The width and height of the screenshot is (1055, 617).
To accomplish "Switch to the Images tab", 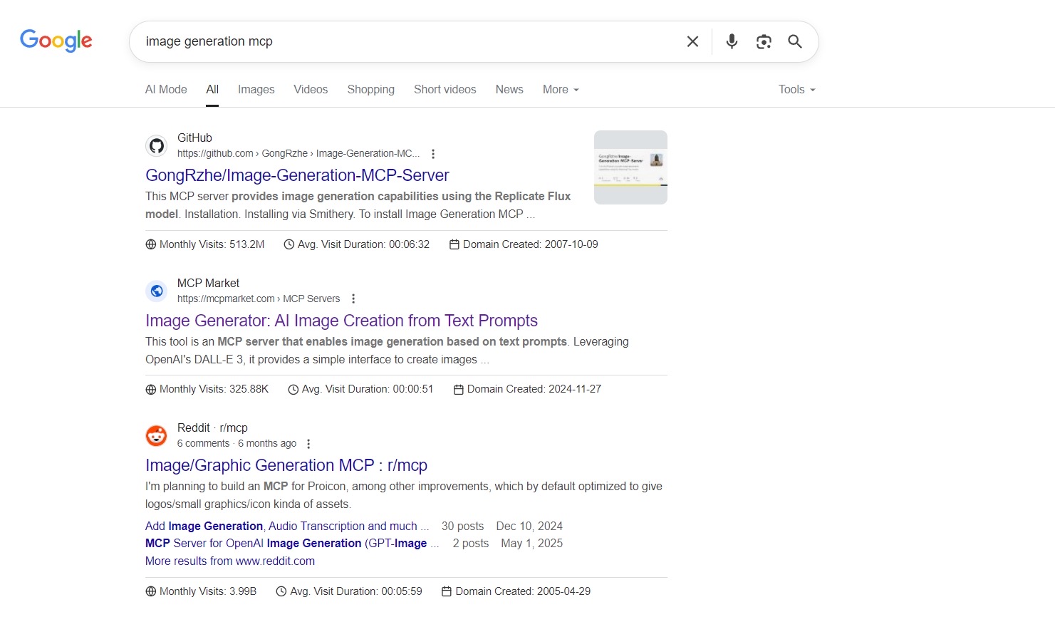I will tap(256, 90).
